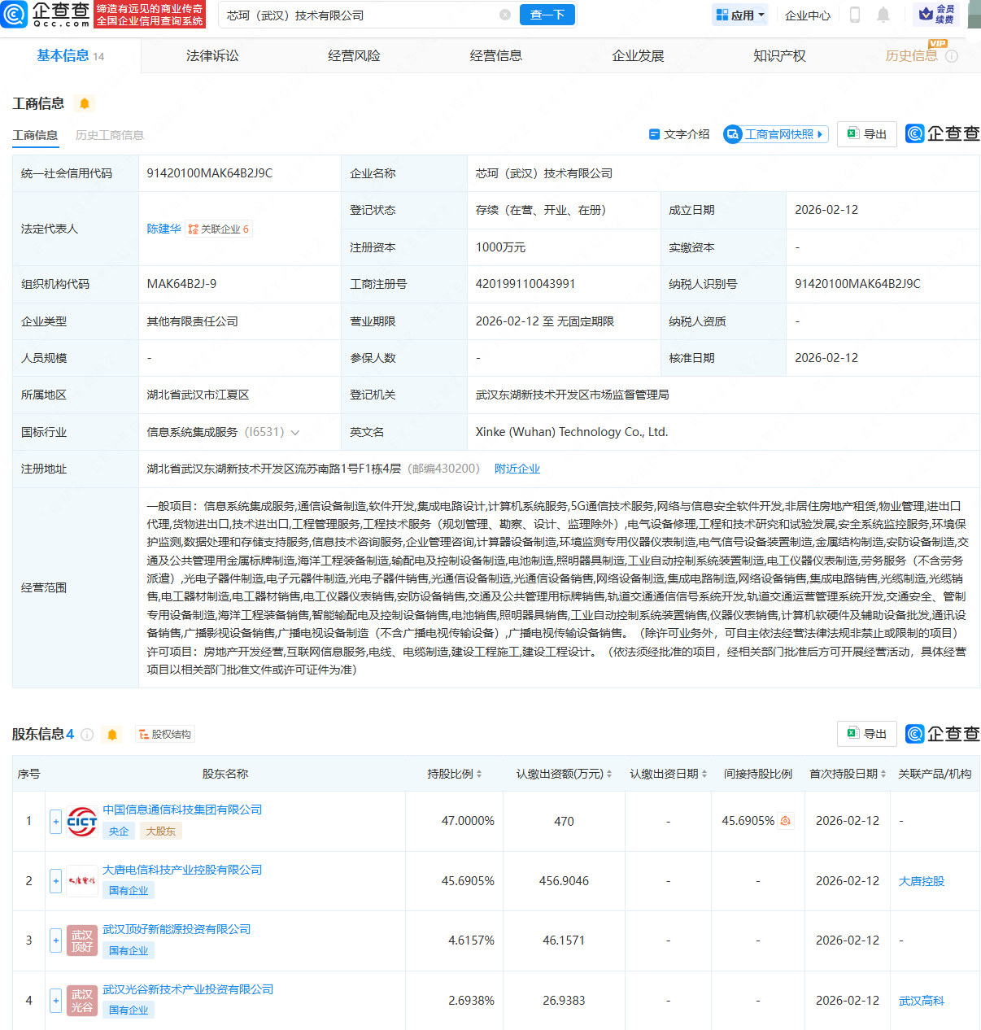Viewport: 981px width, 1030px height.
Task: Clear the search box using the × icon
Action: point(505,15)
